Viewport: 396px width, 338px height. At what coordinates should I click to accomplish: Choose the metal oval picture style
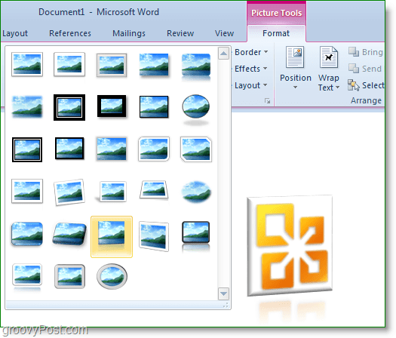click(112, 276)
